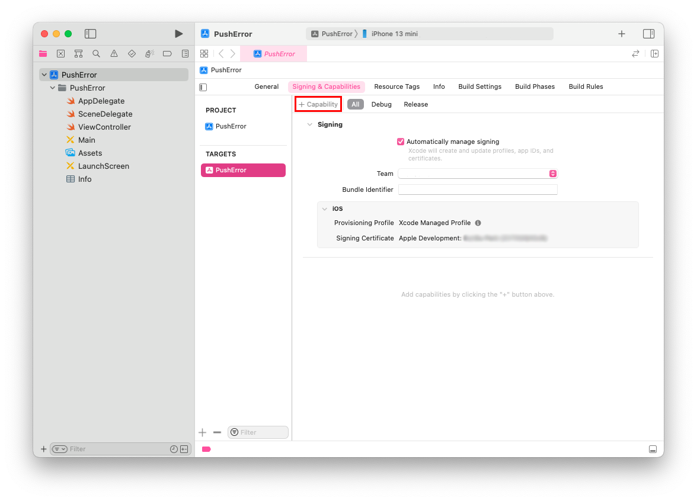The width and height of the screenshot is (697, 501).
Task: Open the Report navigator icon
Action: 186,54
